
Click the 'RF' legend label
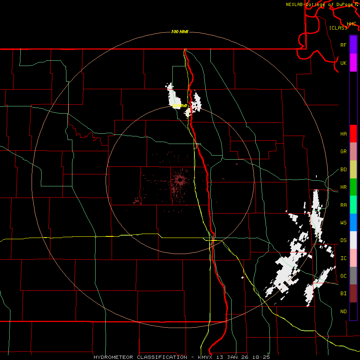pos(343,45)
